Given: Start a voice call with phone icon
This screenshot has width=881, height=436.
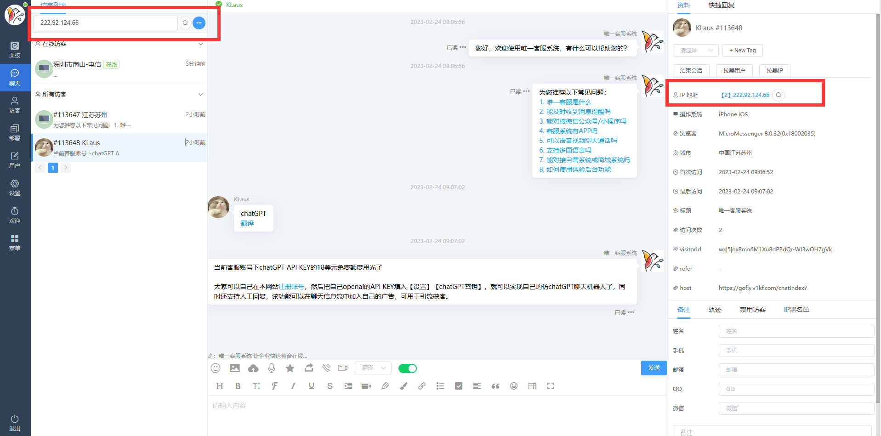Looking at the screenshot, I should (x=326, y=368).
